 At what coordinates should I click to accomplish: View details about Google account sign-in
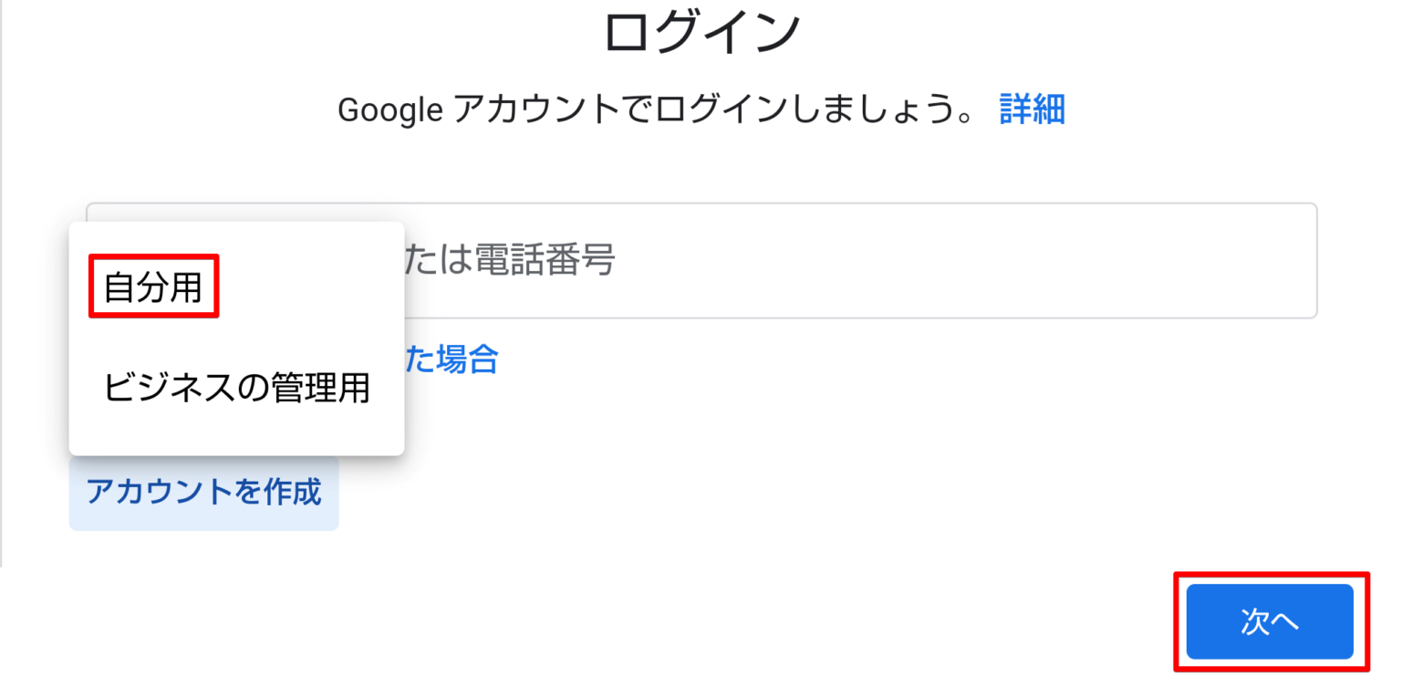[1032, 109]
